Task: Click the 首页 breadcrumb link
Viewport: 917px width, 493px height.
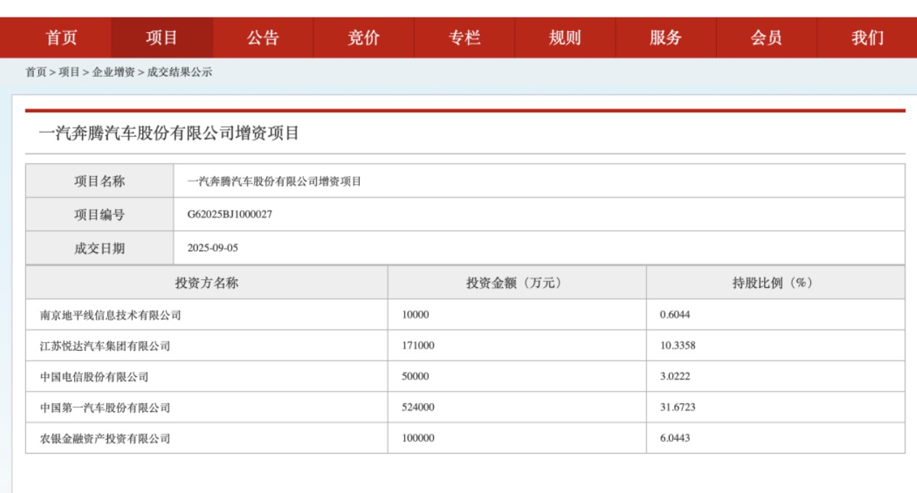Action: [x=36, y=72]
